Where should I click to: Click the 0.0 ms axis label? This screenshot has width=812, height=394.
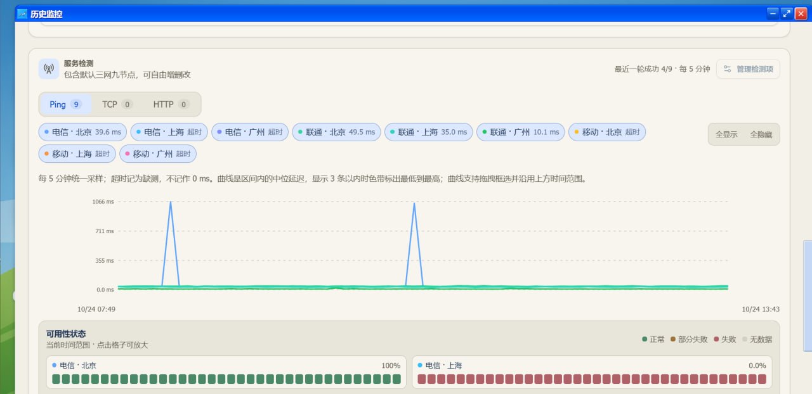tap(105, 289)
